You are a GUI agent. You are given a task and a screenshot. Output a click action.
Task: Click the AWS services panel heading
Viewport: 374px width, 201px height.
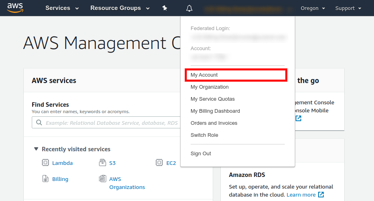tap(54, 81)
